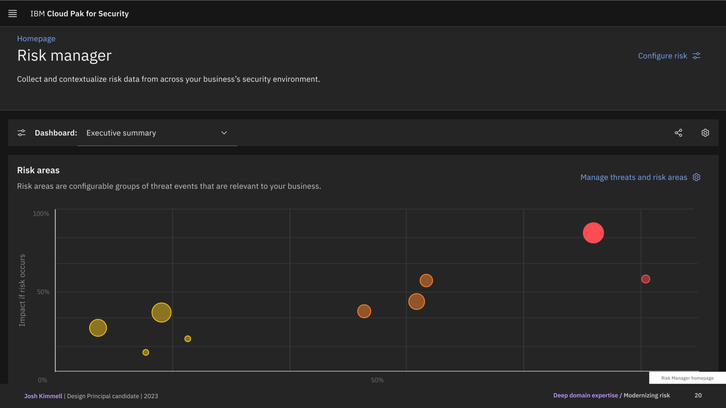The height and width of the screenshot is (408, 726).
Task: Click the 100% y-axis label
Action: 41,214
